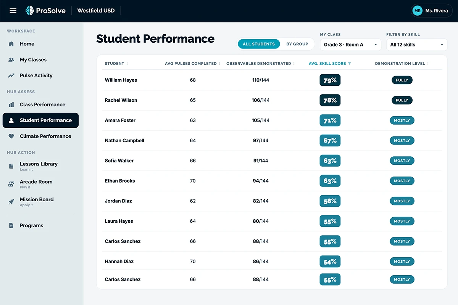Open the hamburger menu
This screenshot has width=458, height=305.
pos(13,11)
